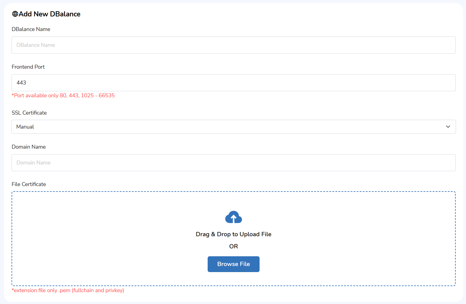Screen dimensions: 466x304
Task: Click the globe icon beside Add New DBalance
Action: pyautogui.click(x=15, y=14)
